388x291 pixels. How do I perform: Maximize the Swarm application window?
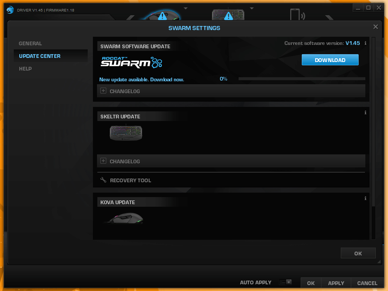368,8
